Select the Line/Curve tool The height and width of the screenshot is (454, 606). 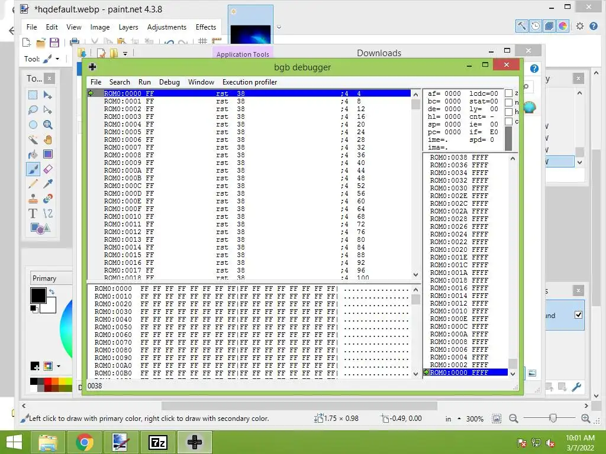pyautogui.click(x=48, y=213)
